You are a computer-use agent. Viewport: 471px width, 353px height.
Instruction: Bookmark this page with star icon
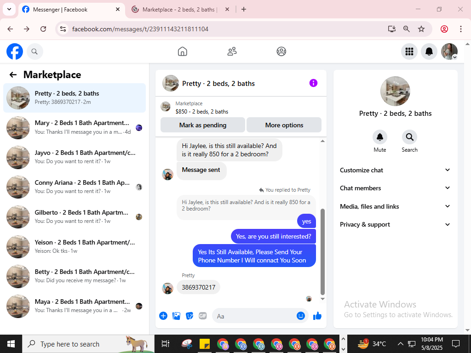(421, 29)
